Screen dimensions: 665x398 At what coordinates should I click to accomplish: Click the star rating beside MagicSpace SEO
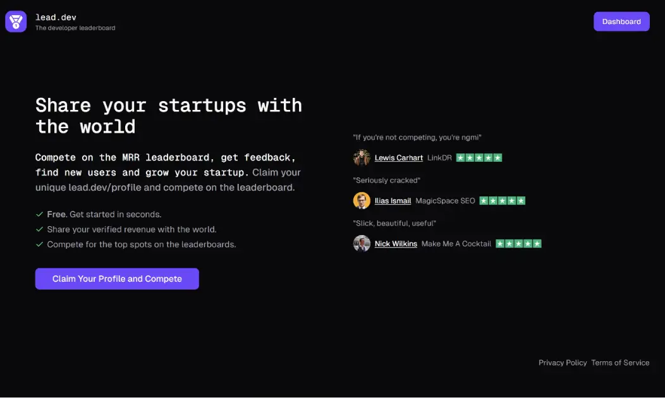coord(503,200)
